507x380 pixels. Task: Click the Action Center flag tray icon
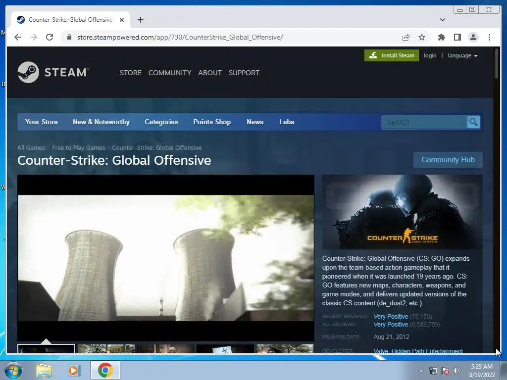pyautogui.click(x=445, y=371)
